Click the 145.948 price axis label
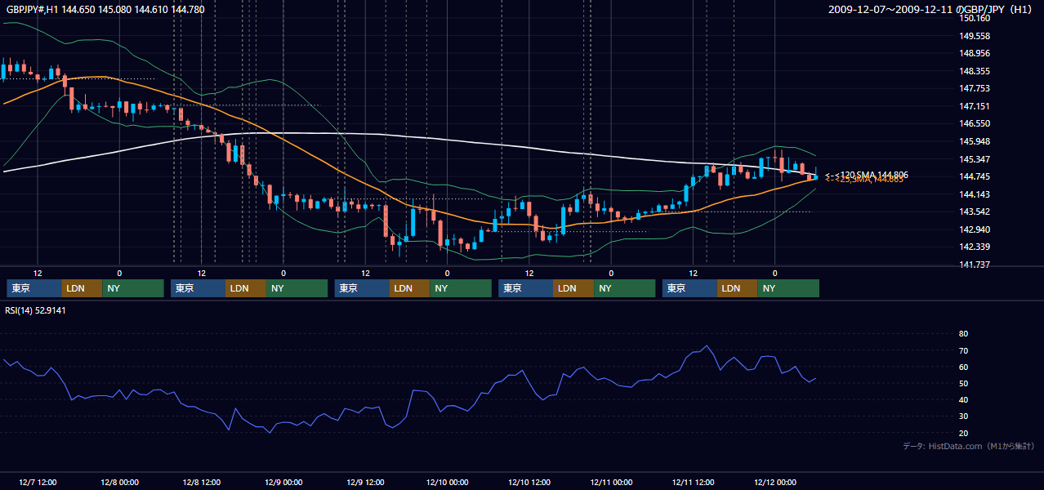Screen dimensions: 1044x490 (x=975, y=141)
